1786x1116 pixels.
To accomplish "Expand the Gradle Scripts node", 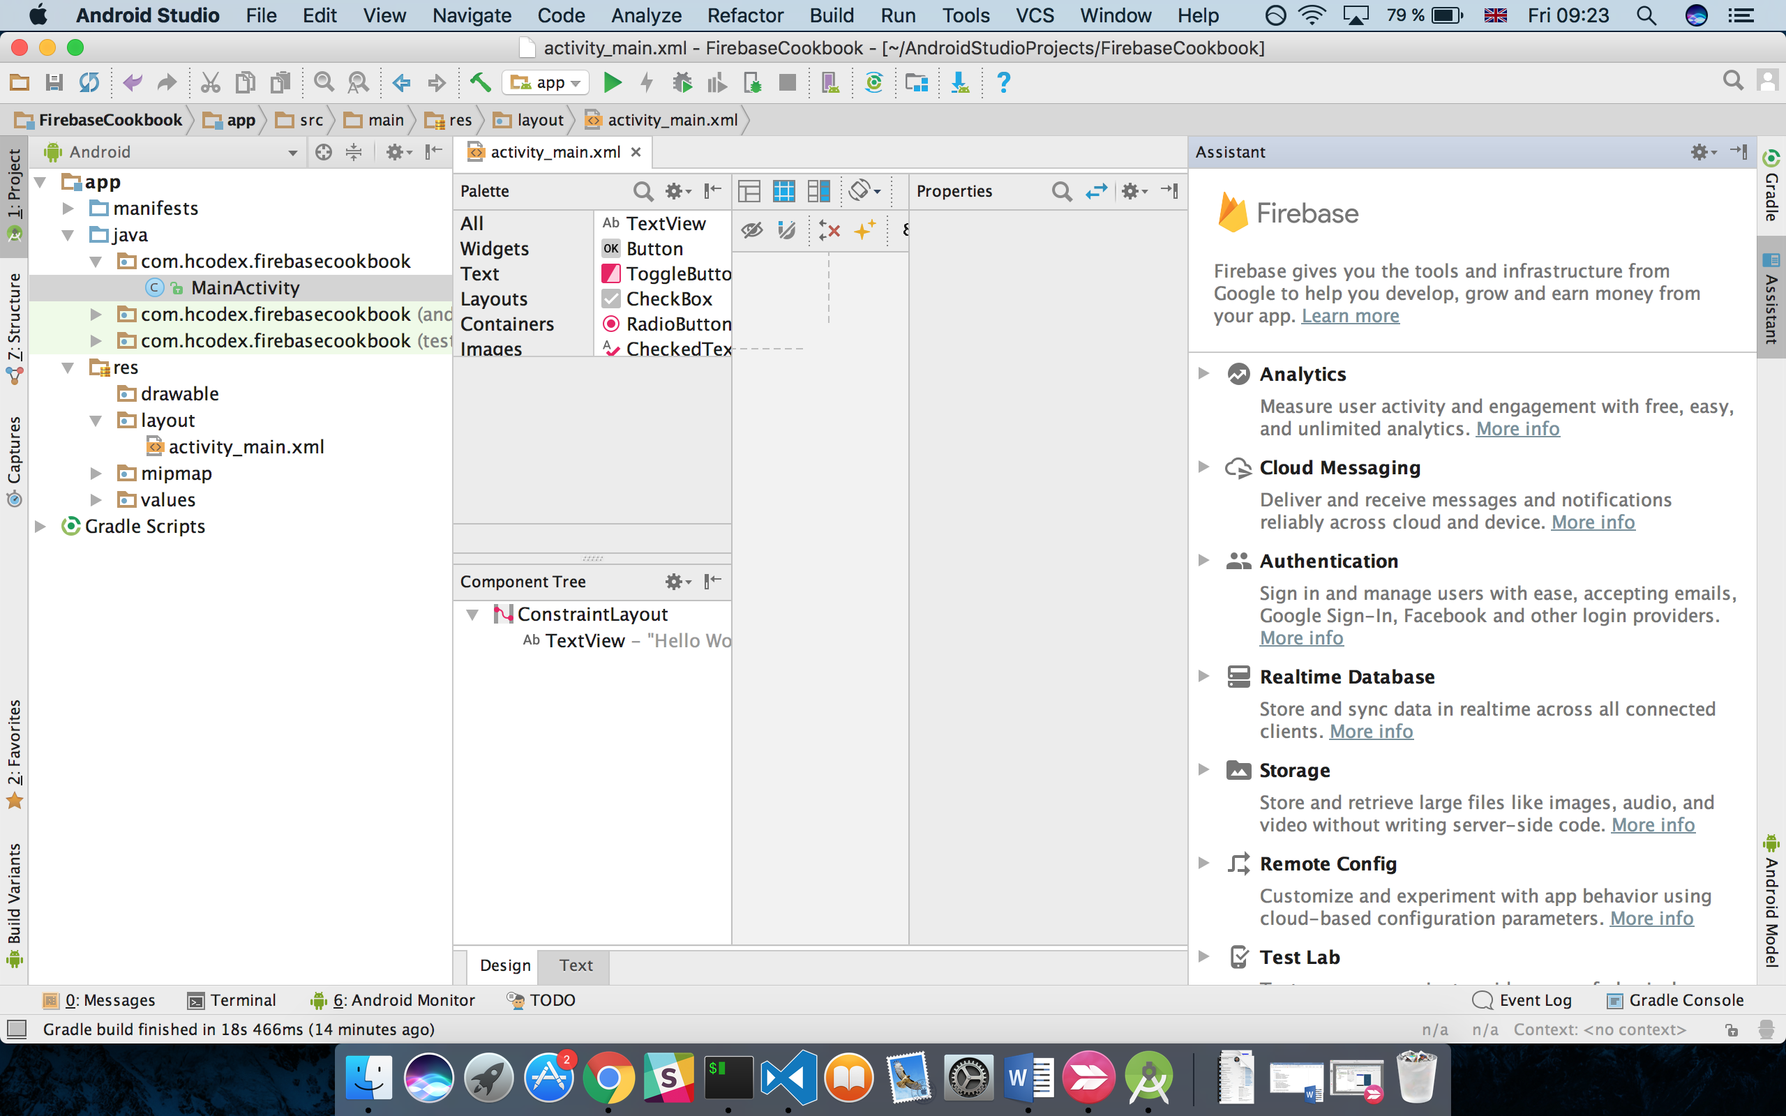I will click(x=40, y=527).
